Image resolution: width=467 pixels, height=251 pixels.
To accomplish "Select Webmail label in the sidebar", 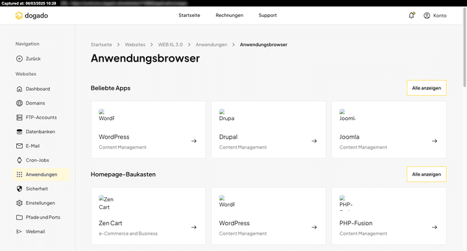I will pos(35,232).
